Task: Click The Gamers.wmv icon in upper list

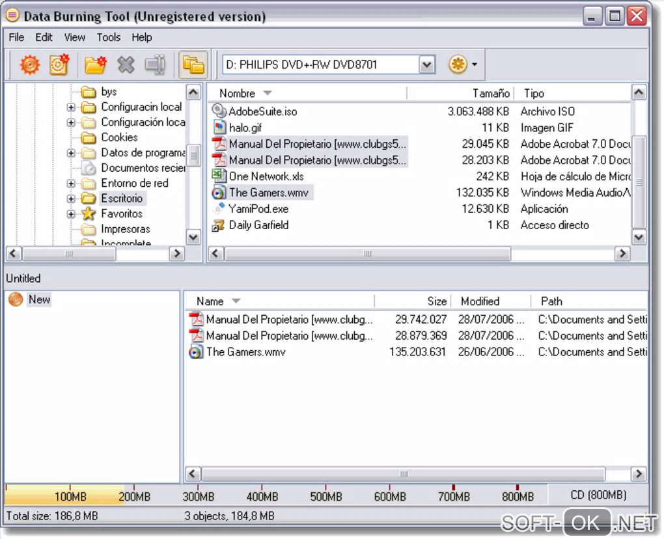Action: pyautogui.click(x=219, y=192)
